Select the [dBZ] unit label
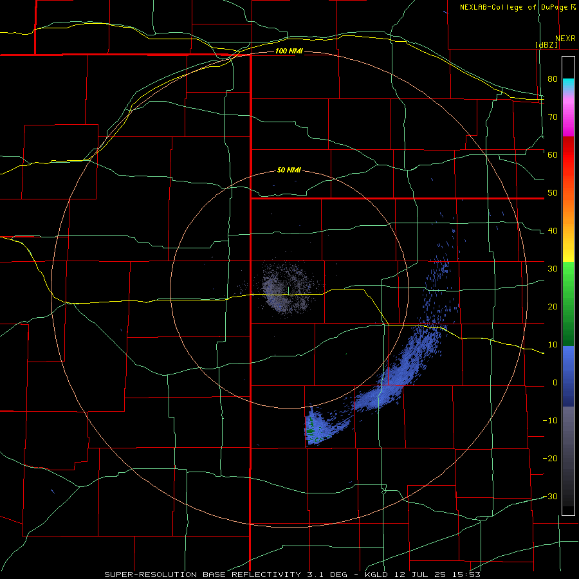Screen dimensions: 579x579 [546, 44]
